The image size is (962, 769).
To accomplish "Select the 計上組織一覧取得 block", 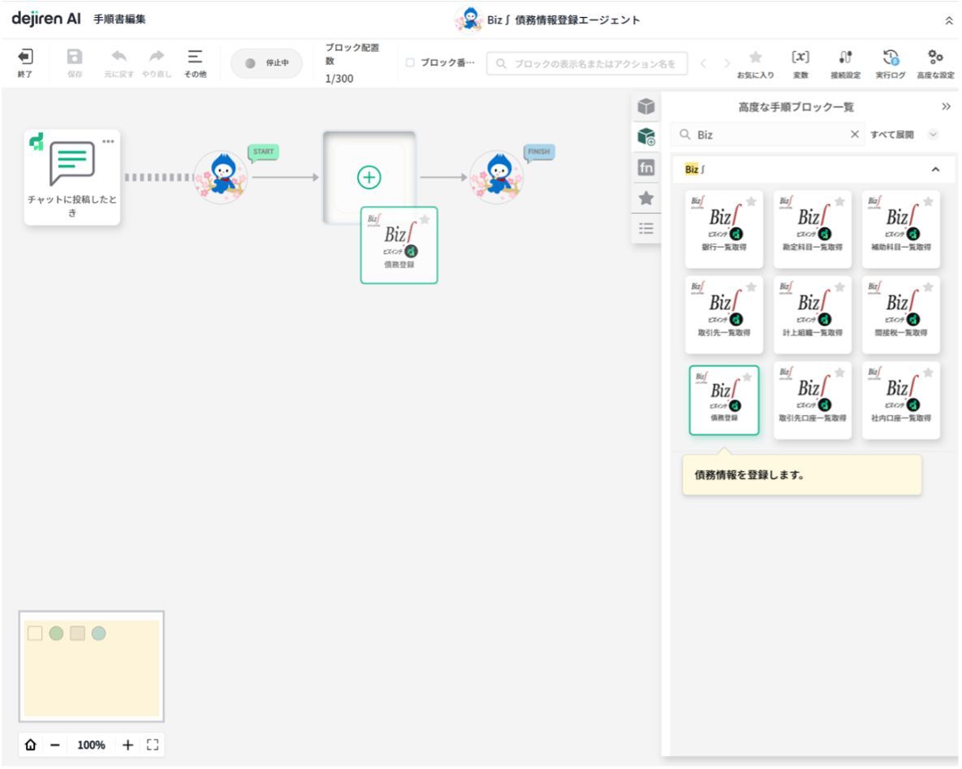I will tap(813, 314).
